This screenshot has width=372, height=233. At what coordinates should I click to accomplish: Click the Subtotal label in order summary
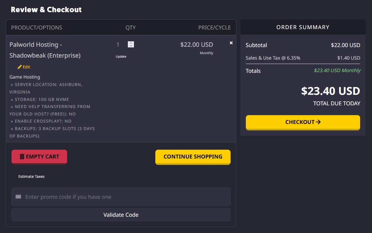click(256, 45)
